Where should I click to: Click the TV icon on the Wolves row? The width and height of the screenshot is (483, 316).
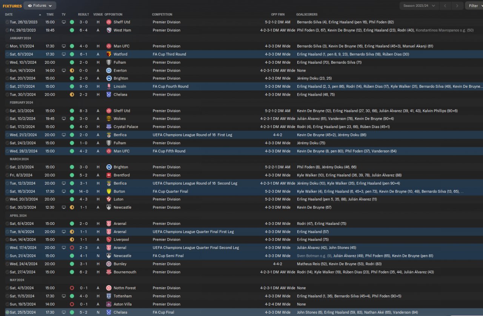click(x=64, y=119)
